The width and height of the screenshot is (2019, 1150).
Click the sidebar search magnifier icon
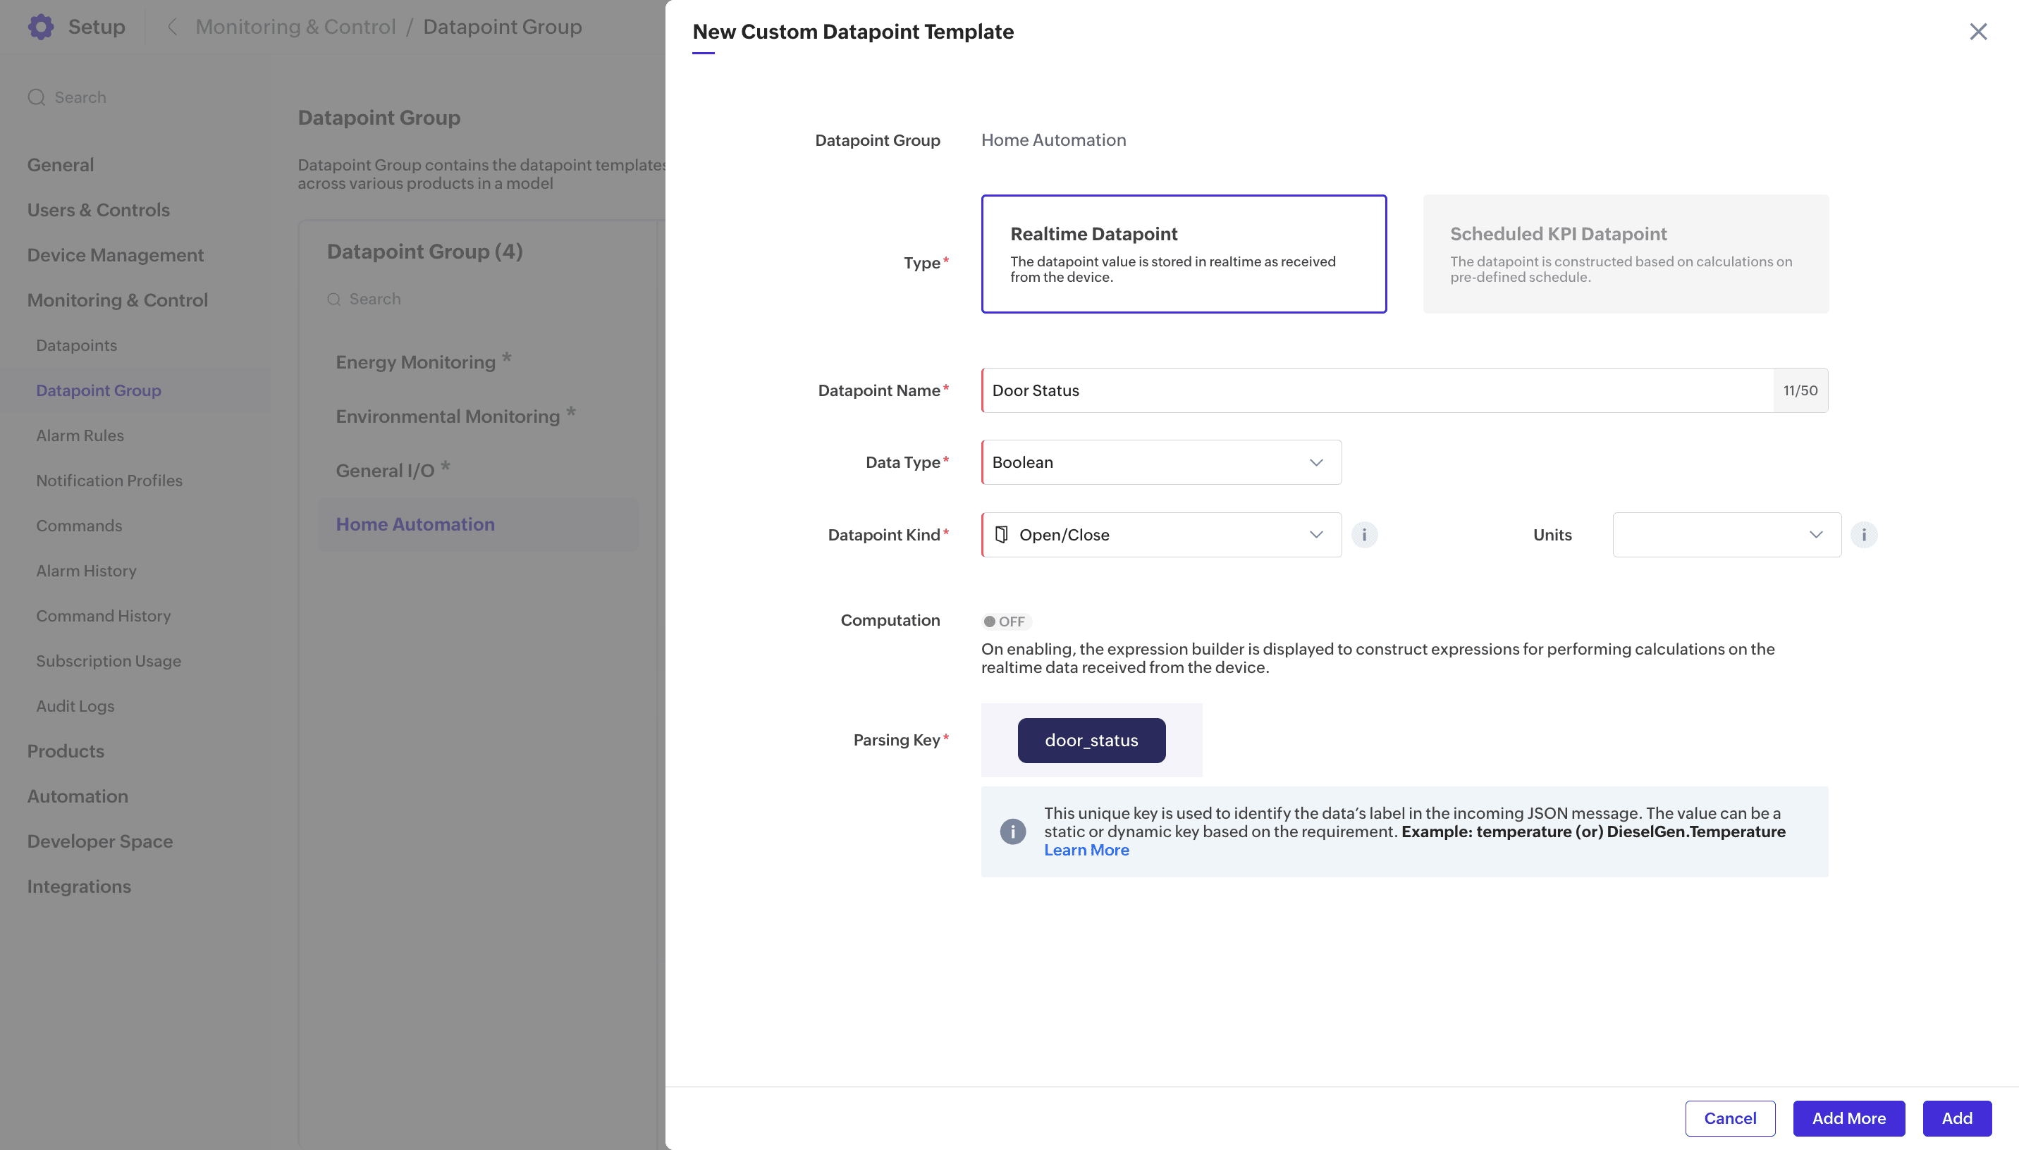[x=37, y=97]
